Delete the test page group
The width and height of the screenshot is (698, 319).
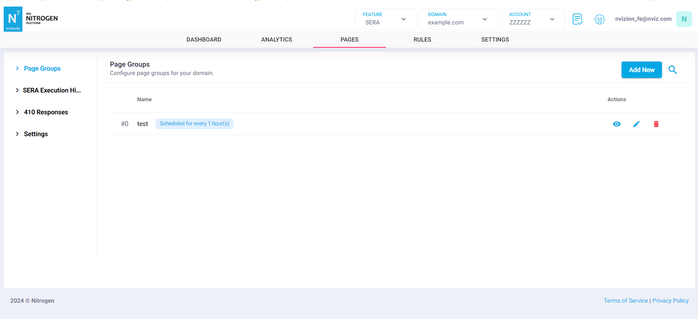(x=656, y=124)
